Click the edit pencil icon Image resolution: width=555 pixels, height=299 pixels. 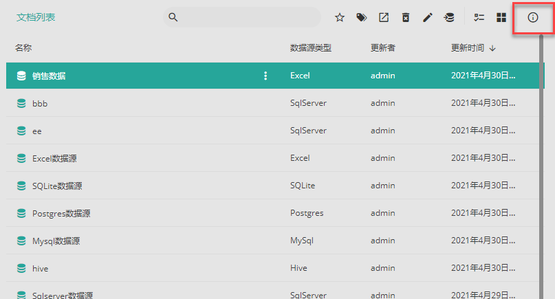coord(428,17)
